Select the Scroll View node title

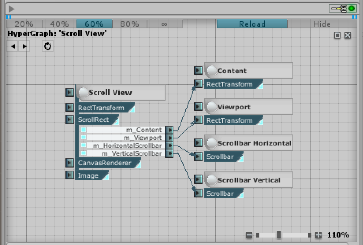[x=110, y=92]
